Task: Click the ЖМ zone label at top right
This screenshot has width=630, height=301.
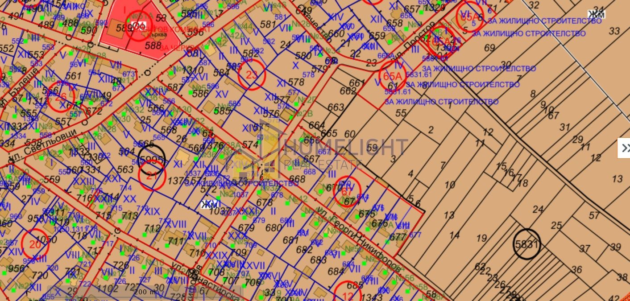Action: [596, 14]
